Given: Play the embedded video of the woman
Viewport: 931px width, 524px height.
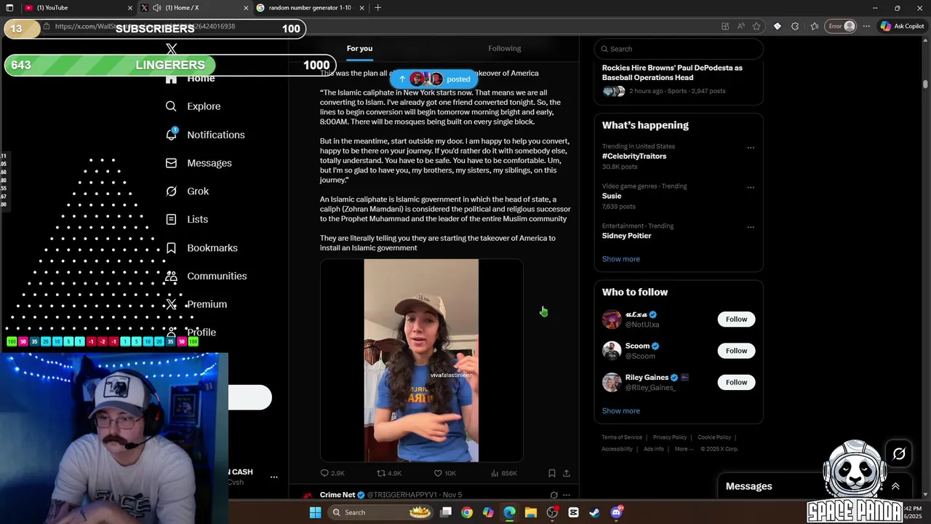Looking at the screenshot, I should point(421,360).
